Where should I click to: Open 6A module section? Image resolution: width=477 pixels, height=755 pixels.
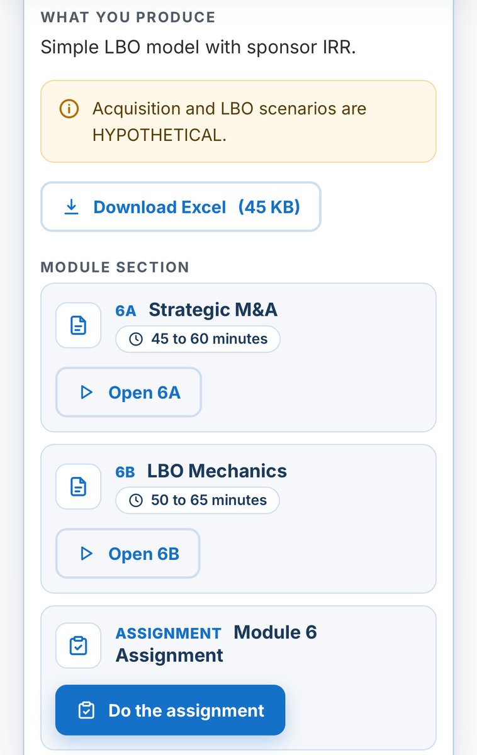[128, 393]
